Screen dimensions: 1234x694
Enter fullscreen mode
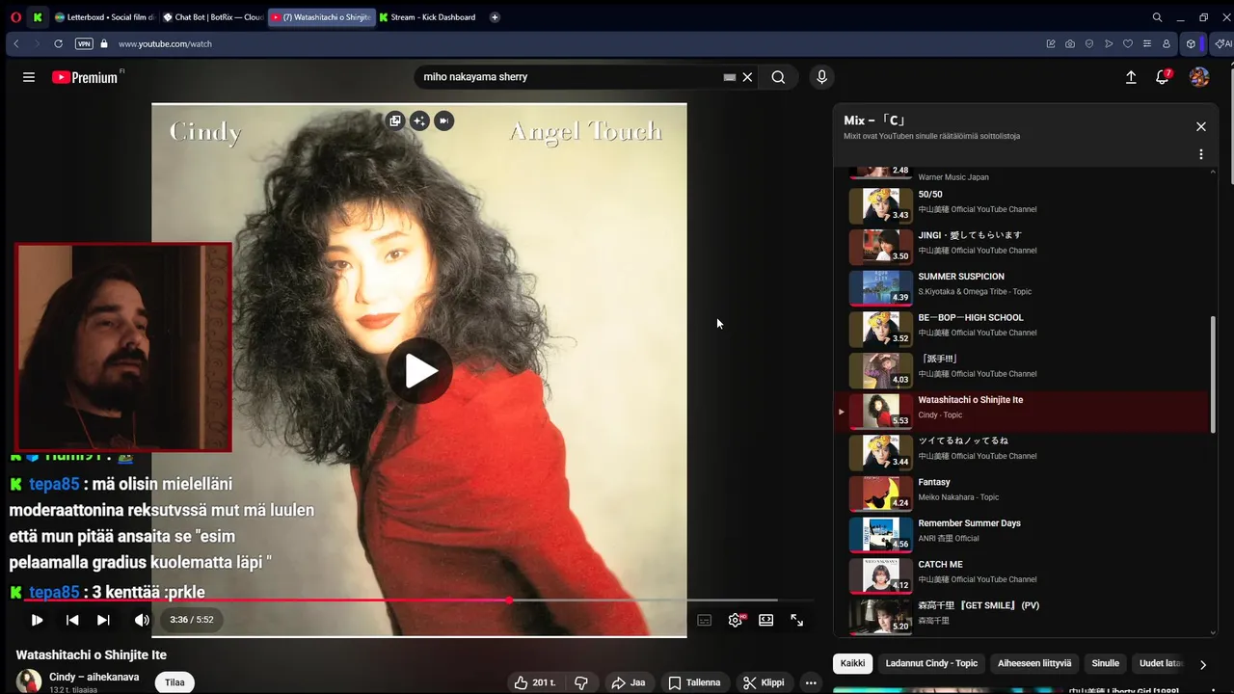coord(797,620)
